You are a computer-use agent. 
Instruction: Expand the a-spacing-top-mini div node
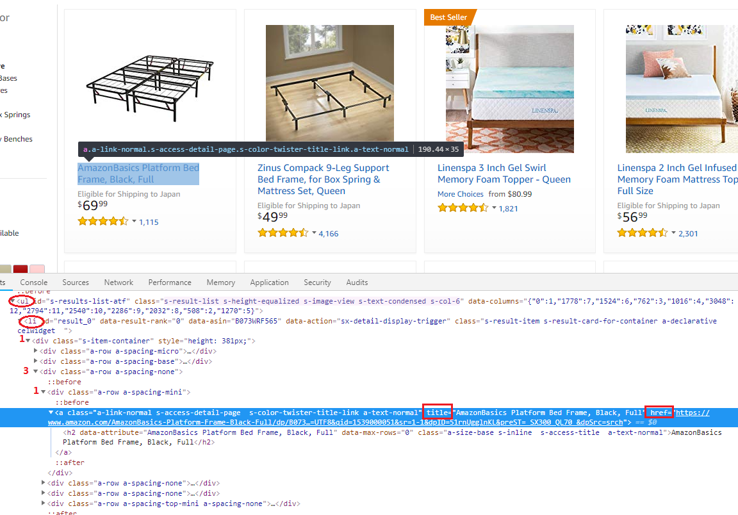pyautogui.click(x=44, y=503)
